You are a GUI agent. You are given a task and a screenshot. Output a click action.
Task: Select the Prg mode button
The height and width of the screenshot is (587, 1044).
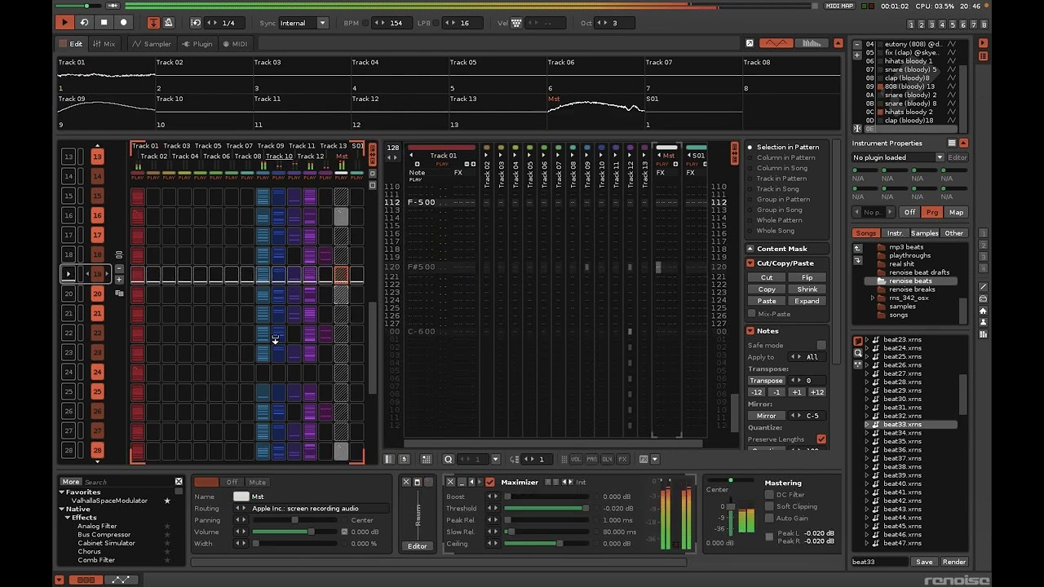click(932, 212)
